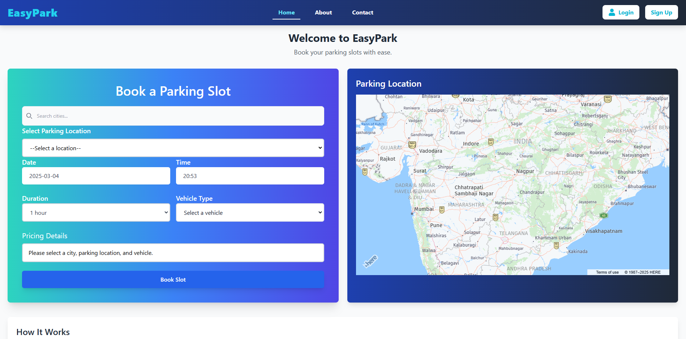
Task: Focus the Search cities field
Action: click(173, 116)
